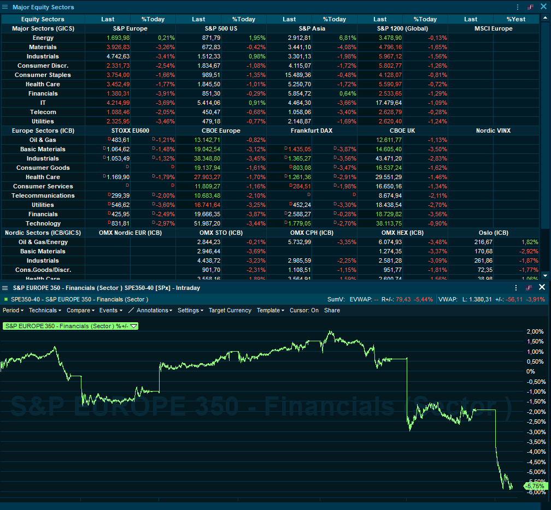Open the Period dropdown
The height and width of the screenshot is (510, 551).
click(x=13, y=310)
